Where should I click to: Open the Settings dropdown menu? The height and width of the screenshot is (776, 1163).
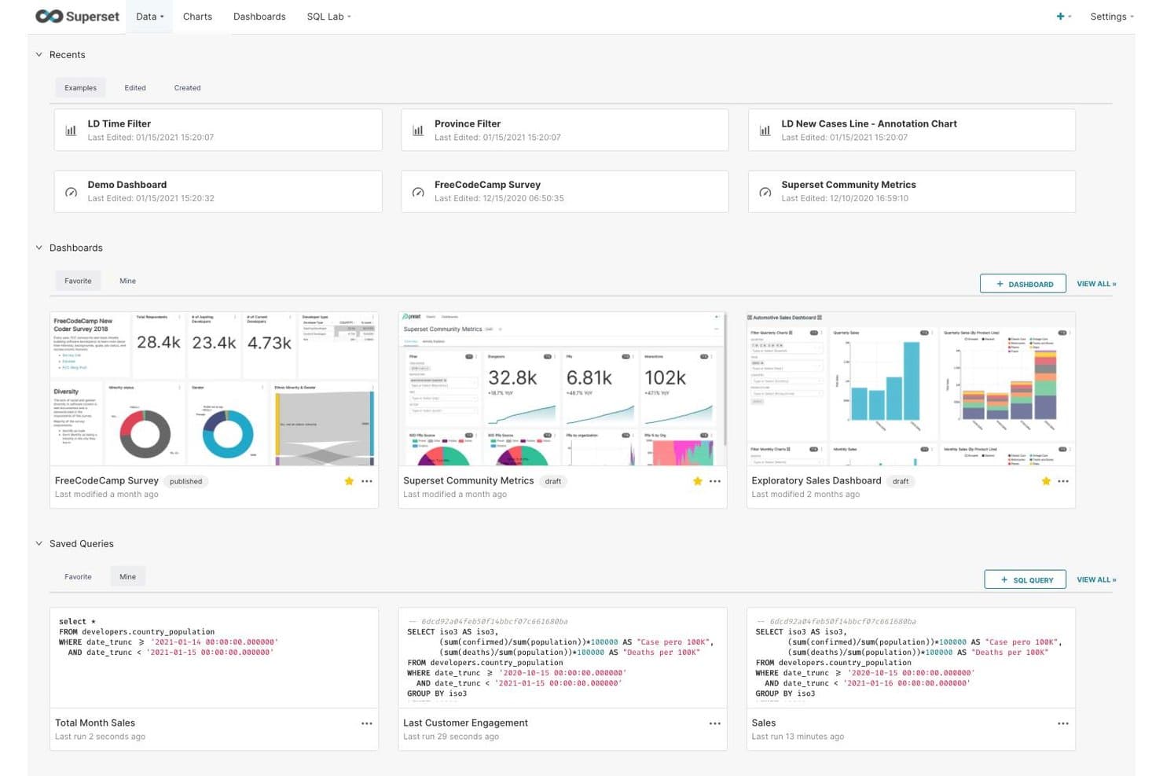point(1112,17)
